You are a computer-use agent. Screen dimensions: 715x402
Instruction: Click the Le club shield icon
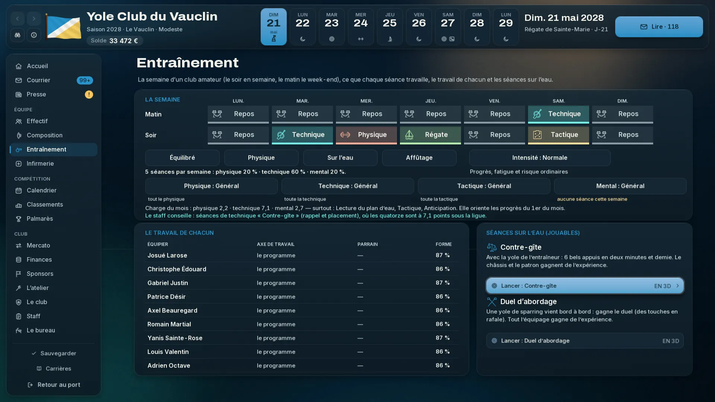(19, 302)
